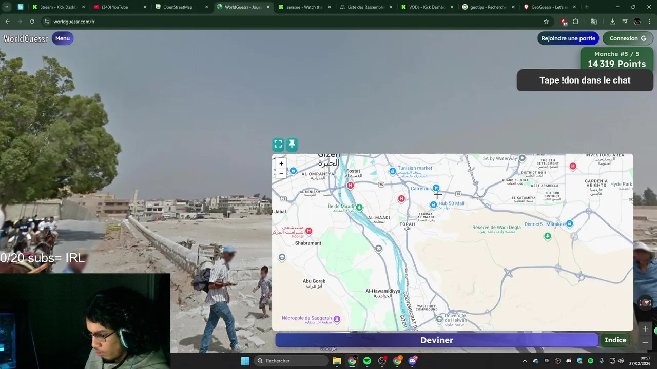Open the WorldGuessr Menu
The image size is (657, 369).
coord(63,38)
